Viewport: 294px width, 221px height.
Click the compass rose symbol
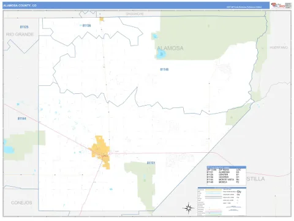click(x=188, y=208)
